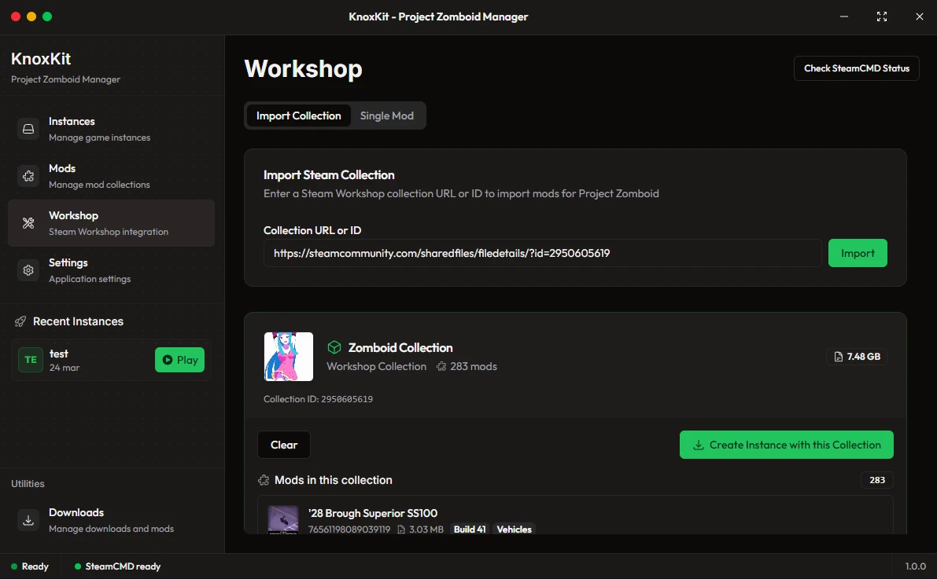Open Downloads under Utilities

click(111, 520)
